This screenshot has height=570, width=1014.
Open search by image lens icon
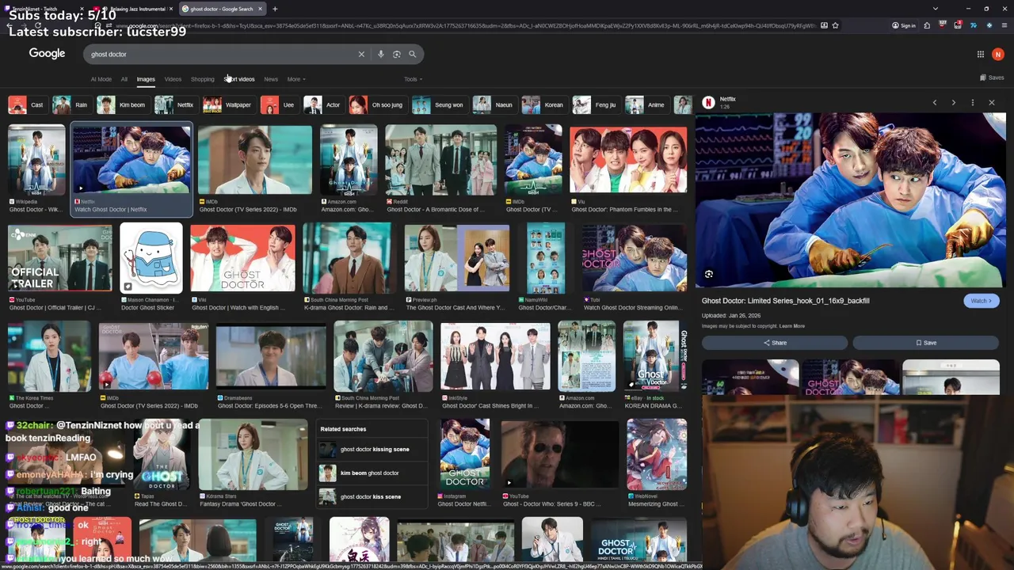397,54
